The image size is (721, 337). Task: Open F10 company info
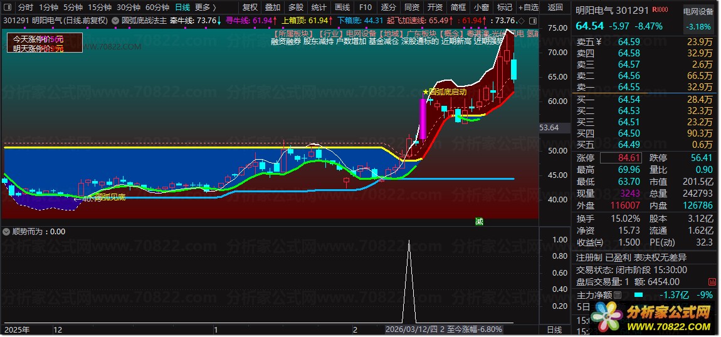click(365, 8)
